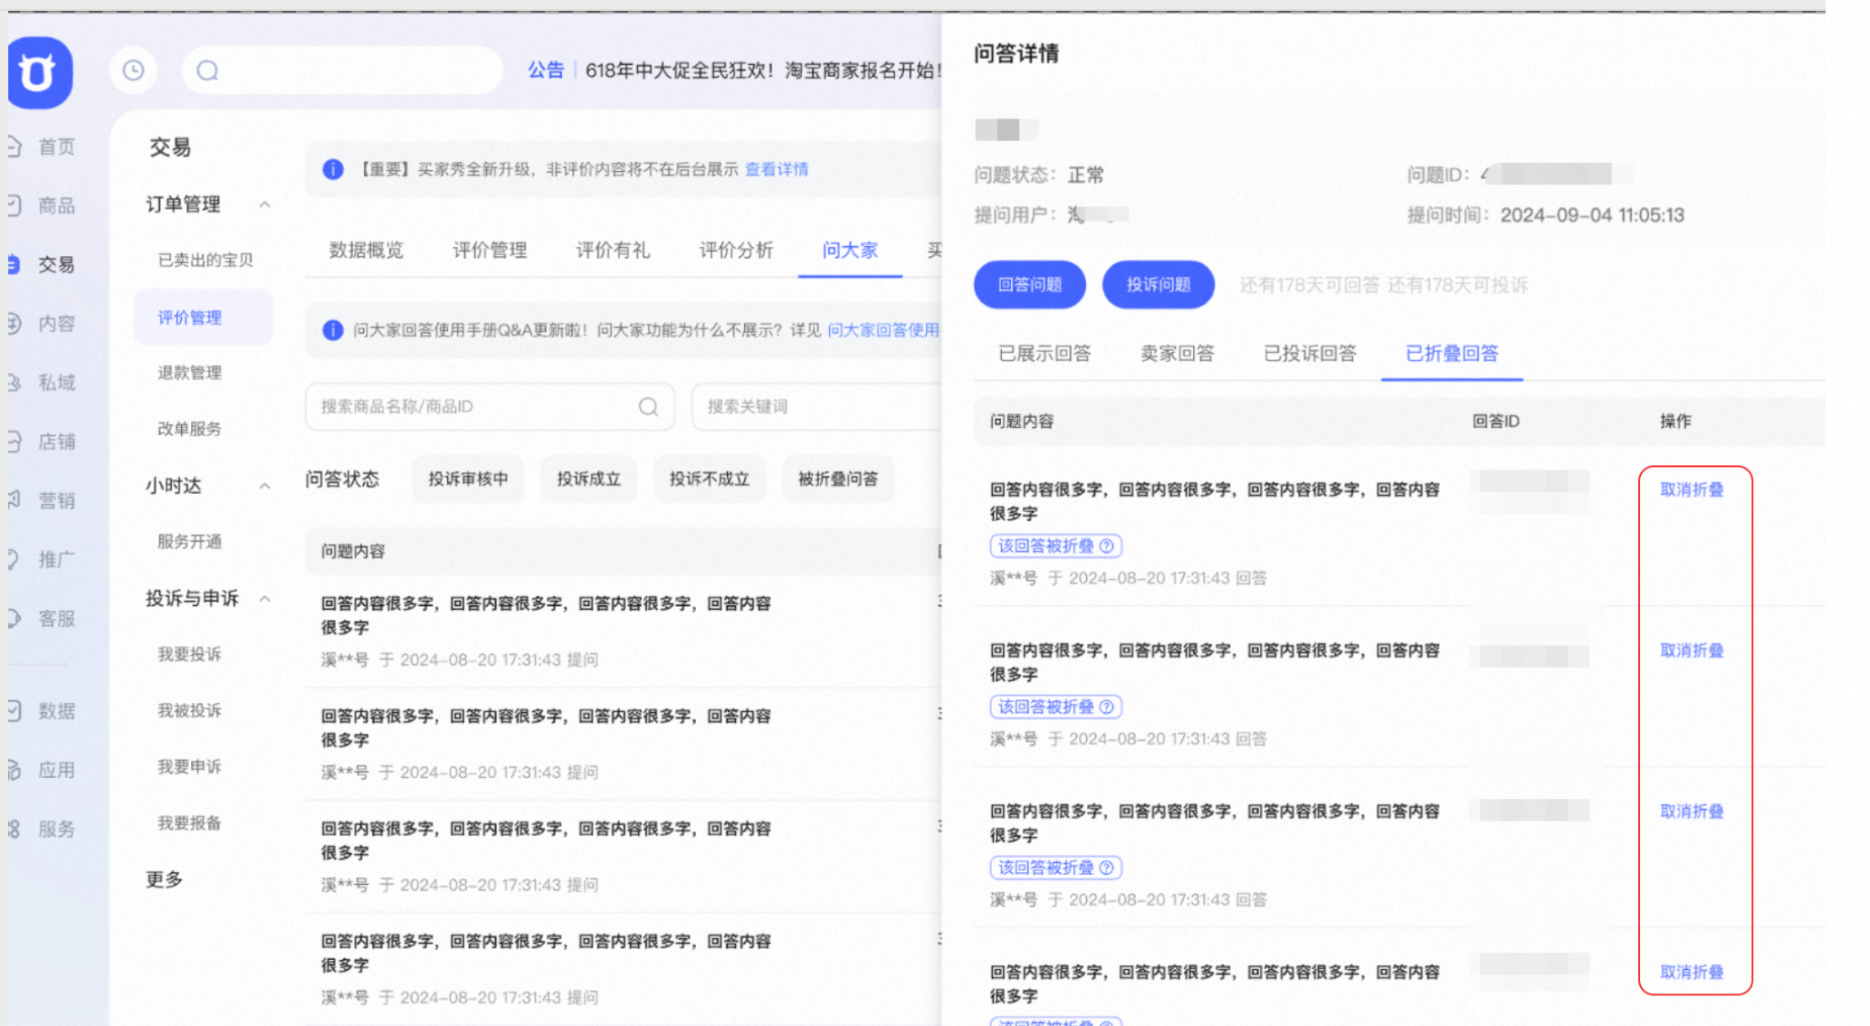Click 取消折叠 for the fourth answer
1870x1026 pixels.
point(1692,972)
